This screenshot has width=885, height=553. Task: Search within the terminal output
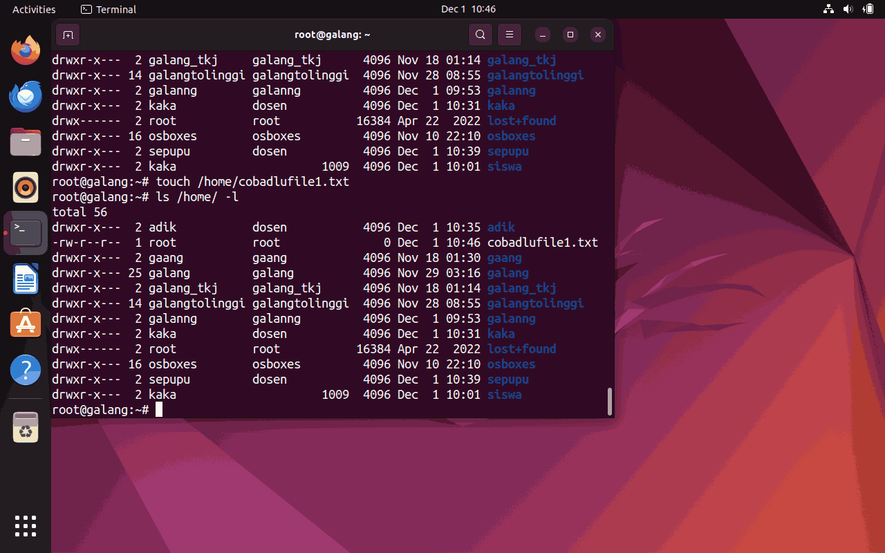coord(481,35)
